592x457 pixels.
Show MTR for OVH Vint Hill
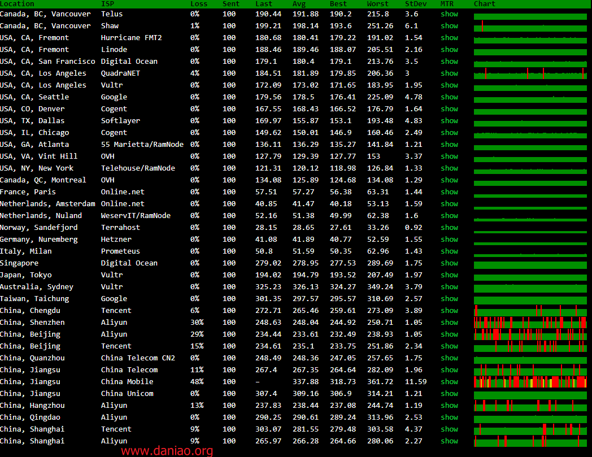pyautogui.click(x=449, y=156)
